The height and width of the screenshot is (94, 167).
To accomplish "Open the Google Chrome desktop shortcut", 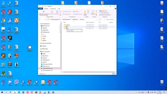I will coord(3,20).
